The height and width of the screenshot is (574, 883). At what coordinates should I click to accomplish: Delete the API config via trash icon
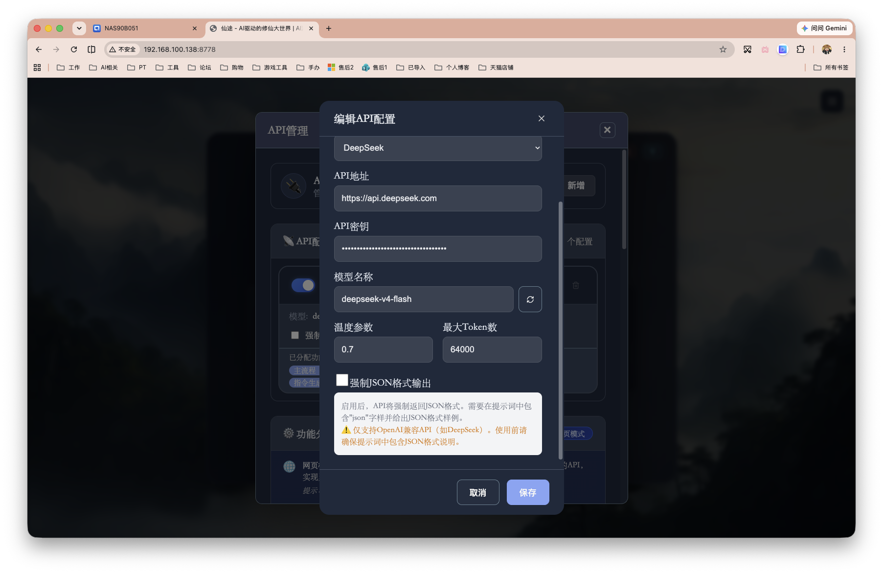click(576, 285)
